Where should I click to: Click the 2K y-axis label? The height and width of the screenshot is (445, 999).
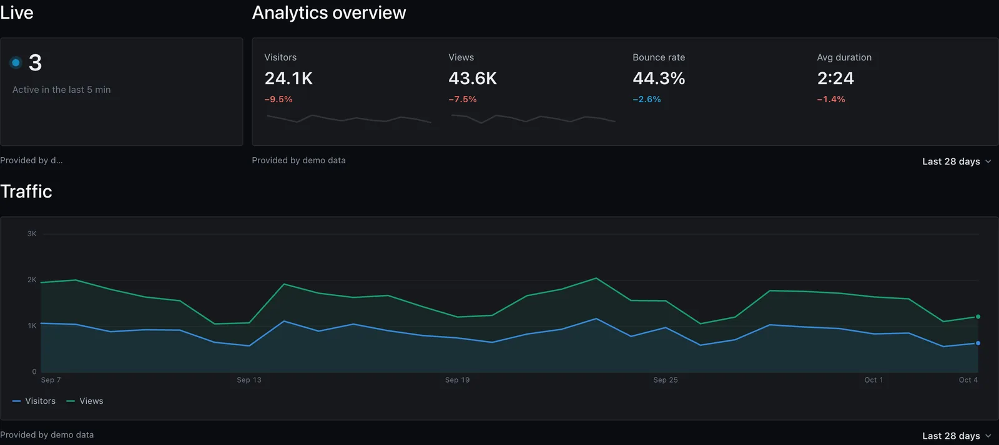(x=32, y=280)
